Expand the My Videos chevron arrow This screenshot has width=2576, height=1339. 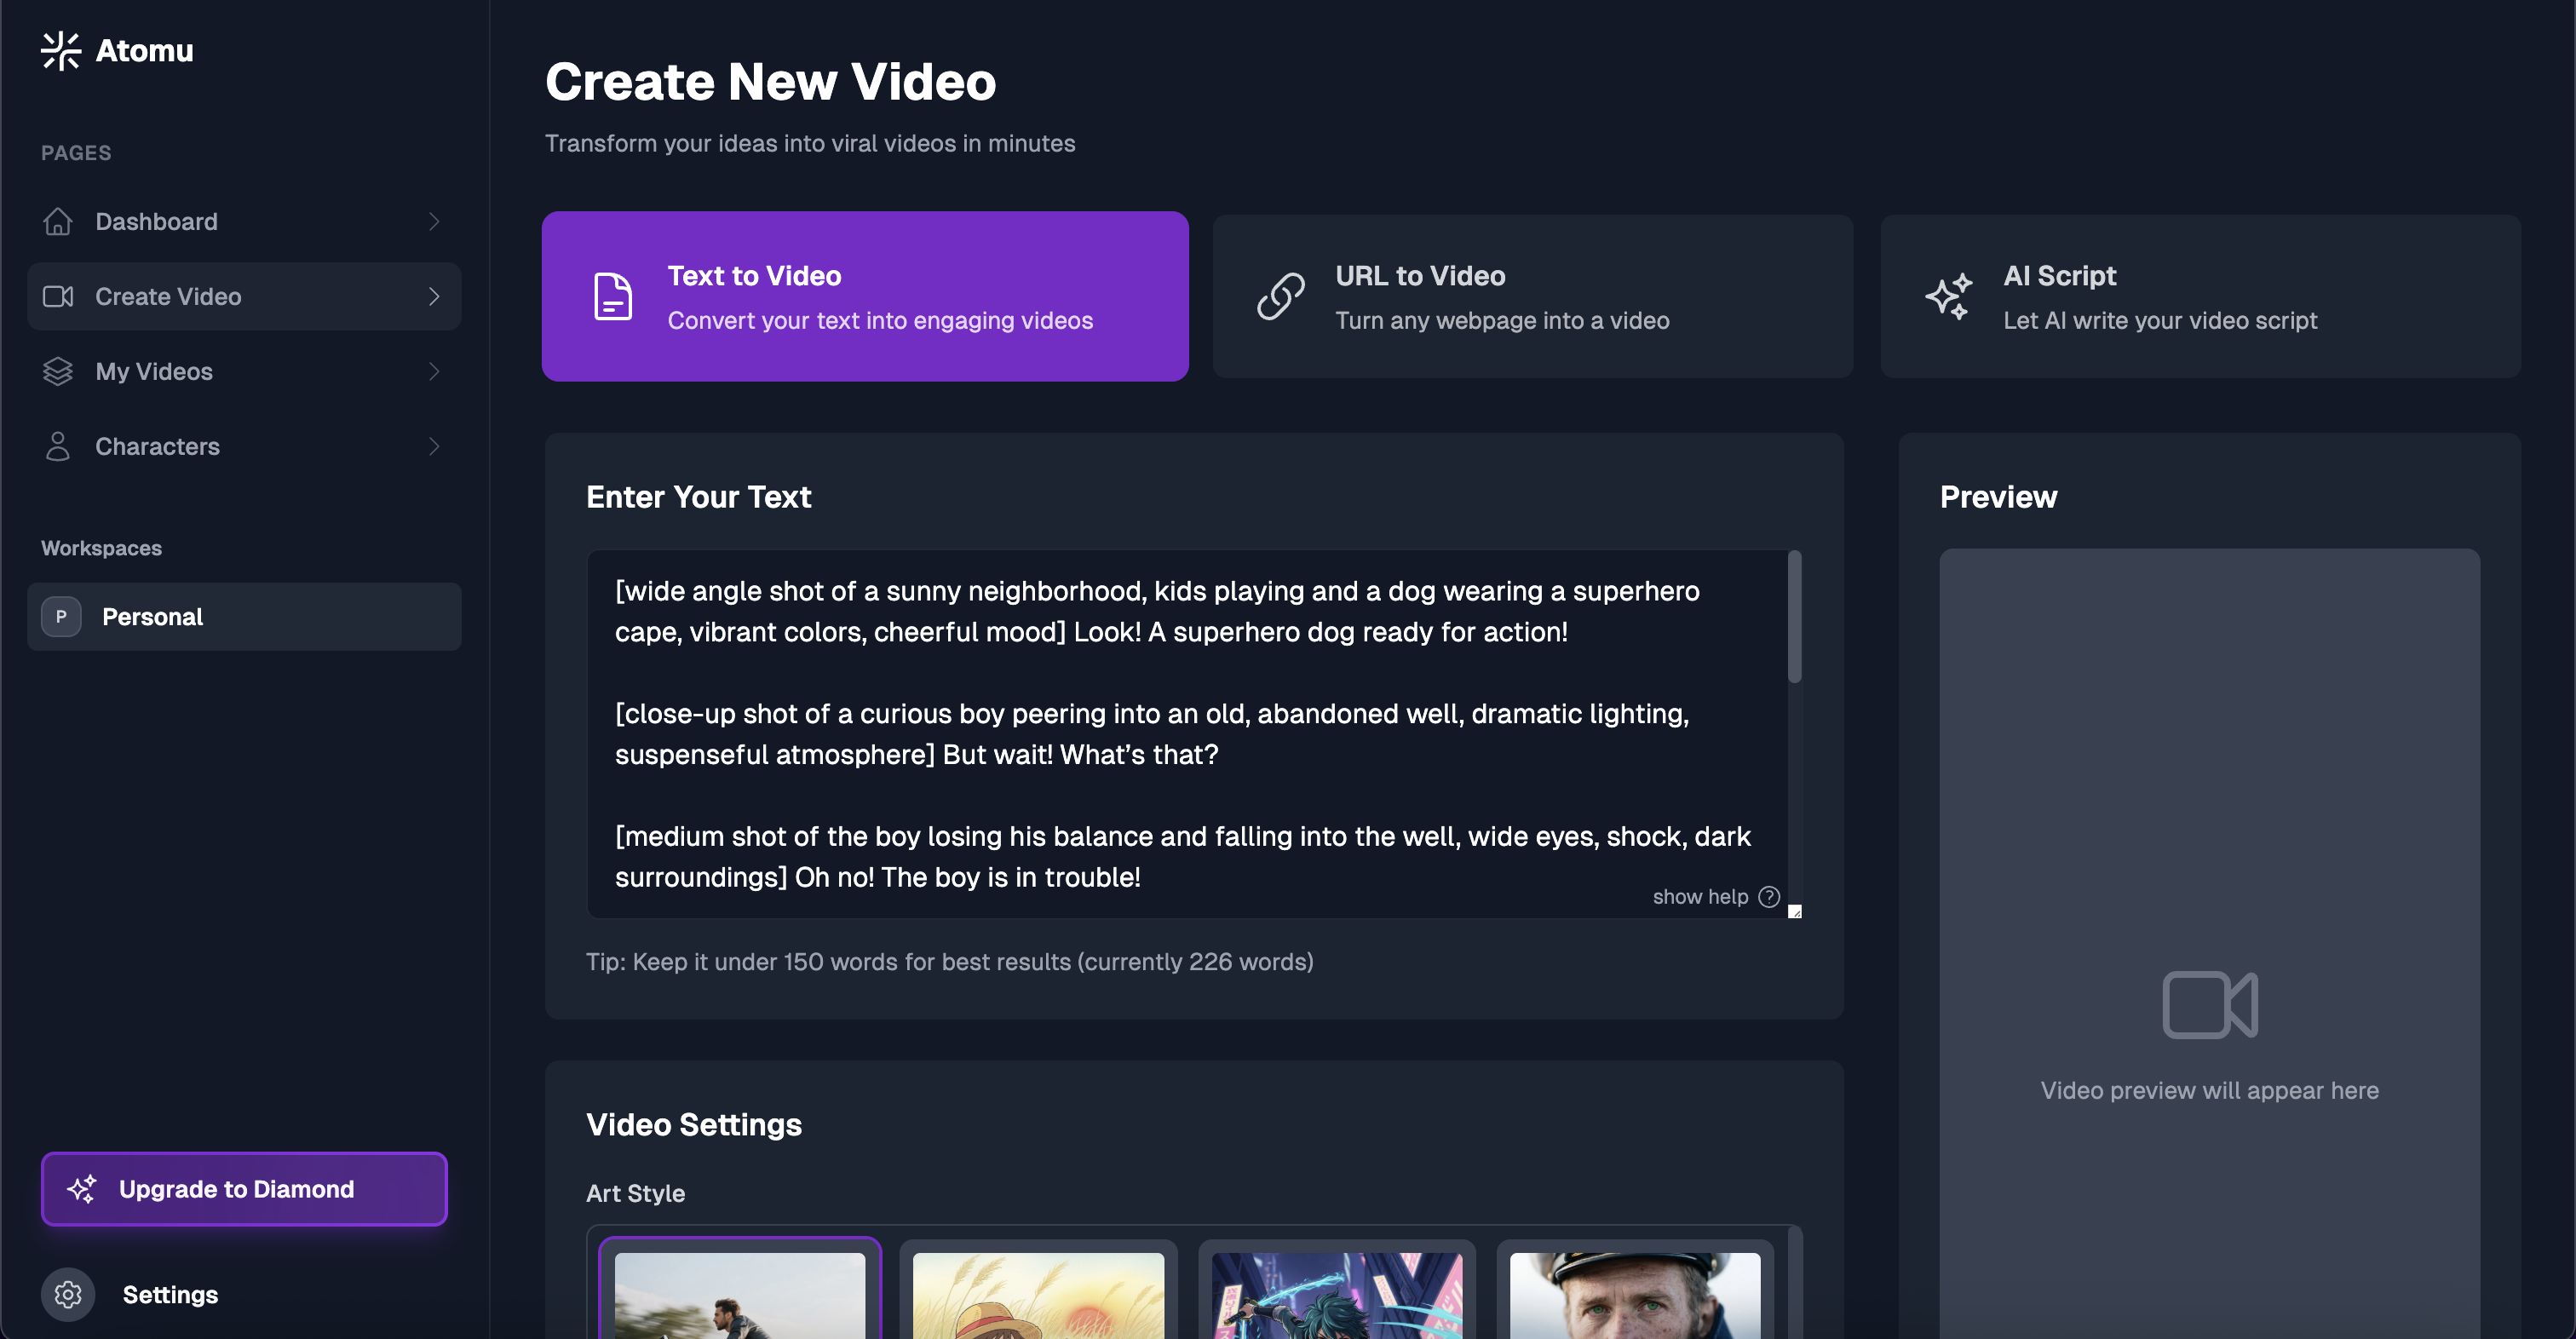[434, 371]
